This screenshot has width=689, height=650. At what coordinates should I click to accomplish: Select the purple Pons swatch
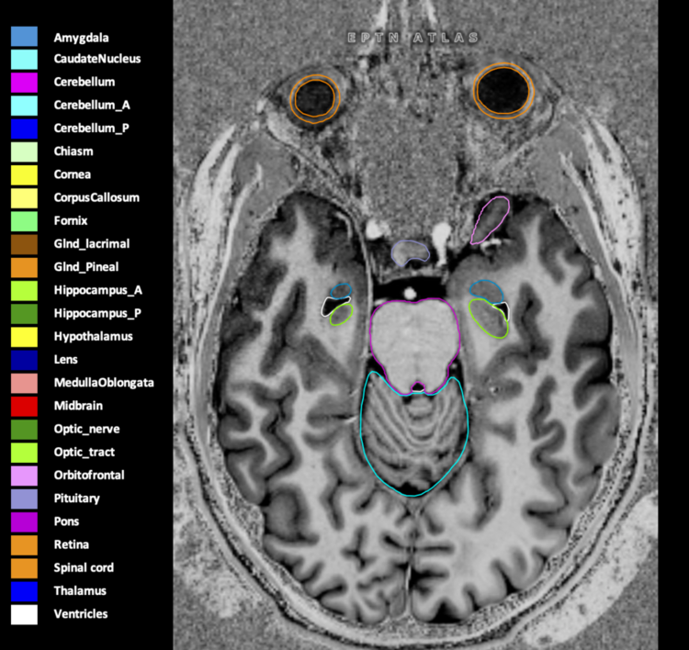click(x=24, y=522)
